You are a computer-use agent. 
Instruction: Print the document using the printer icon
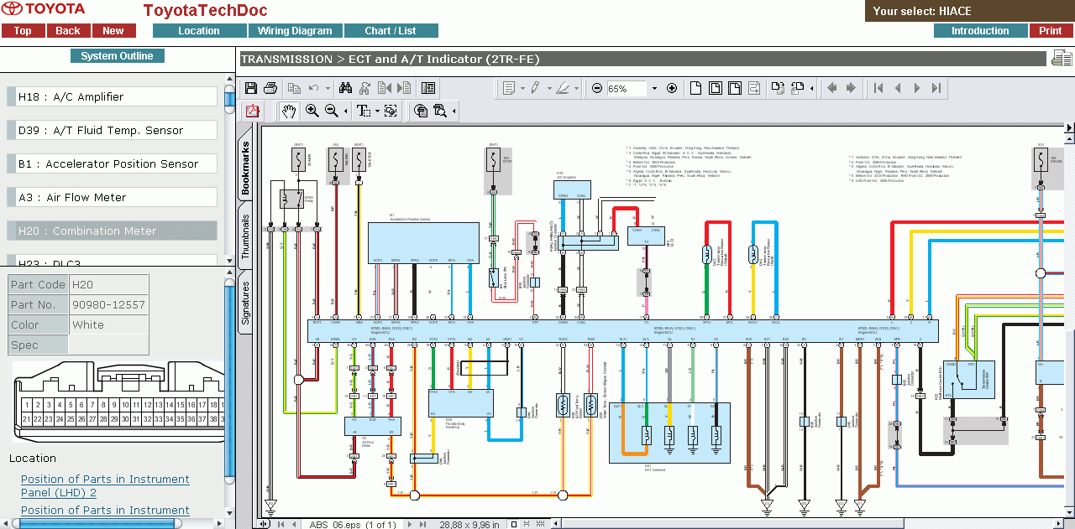[x=270, y=88]
